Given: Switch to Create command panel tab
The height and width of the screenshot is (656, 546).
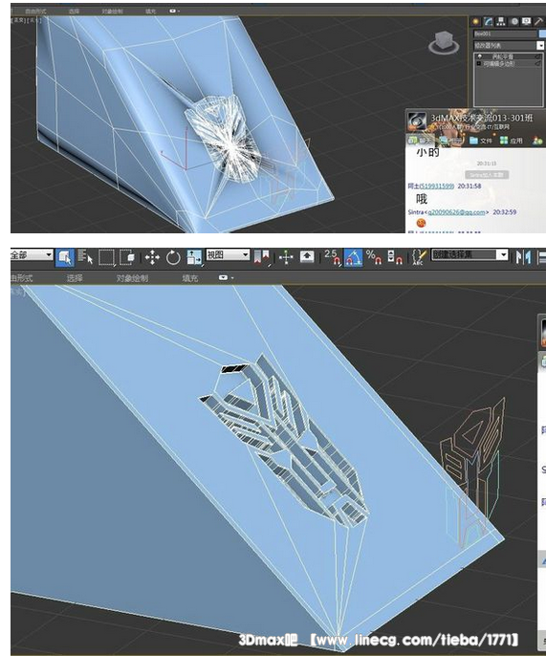Looking at the screenshot, I should [475, 22].
